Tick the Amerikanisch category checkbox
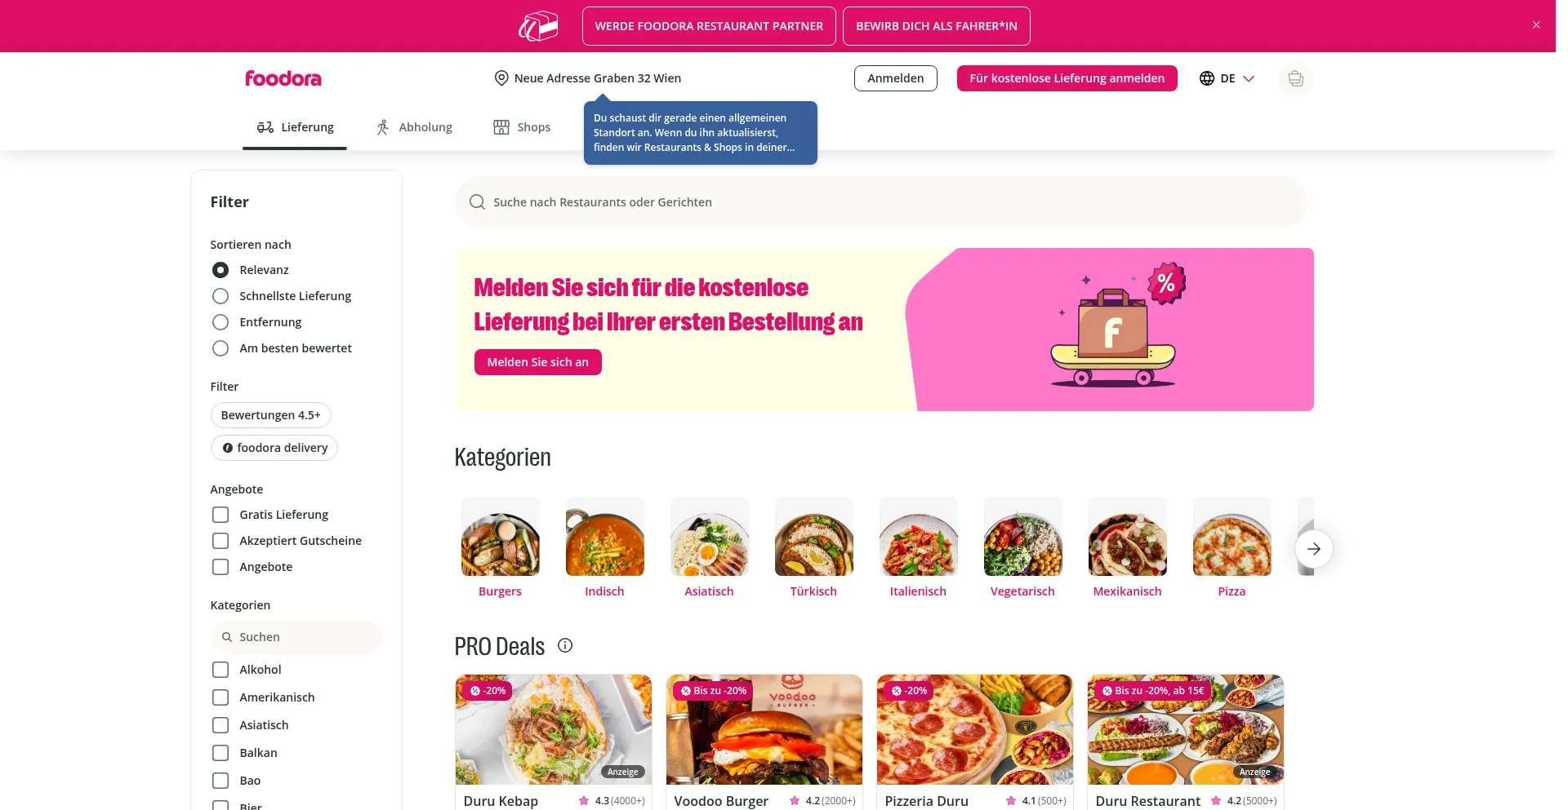 tap(220, 697)
